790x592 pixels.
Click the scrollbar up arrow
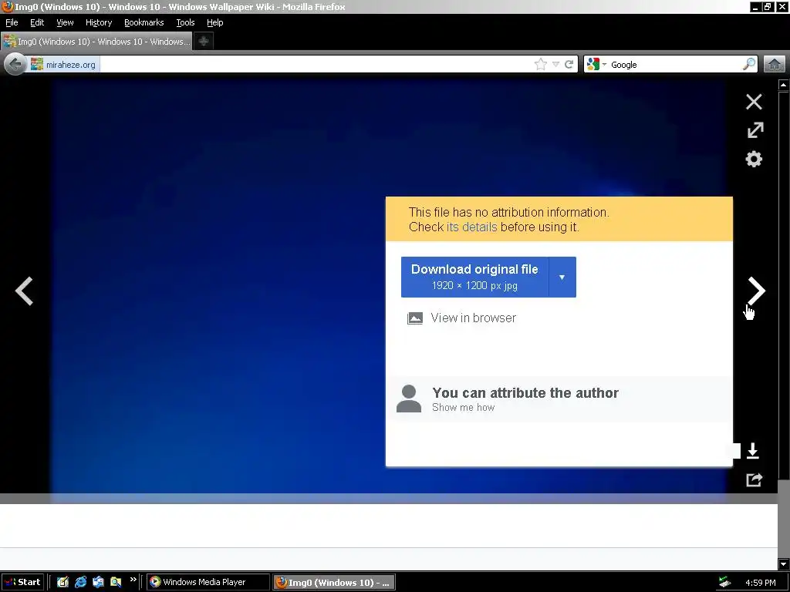click(784, 85)
